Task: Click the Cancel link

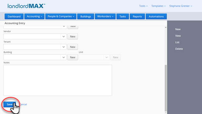Action: [23, 104]
